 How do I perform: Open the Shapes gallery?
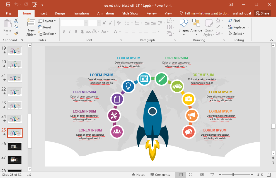coord(184,27)
